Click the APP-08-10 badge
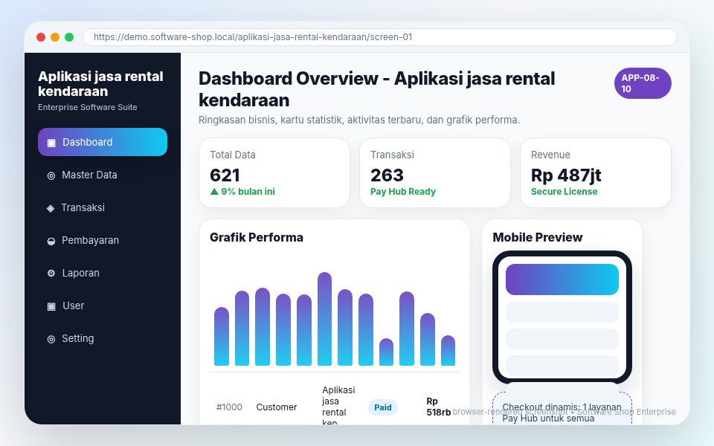 (643, 83)
